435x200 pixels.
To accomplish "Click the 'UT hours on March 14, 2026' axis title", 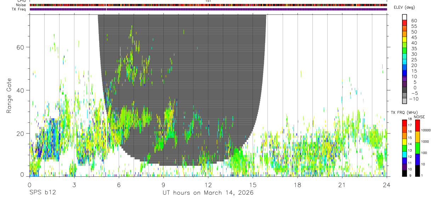I will 208,193.
